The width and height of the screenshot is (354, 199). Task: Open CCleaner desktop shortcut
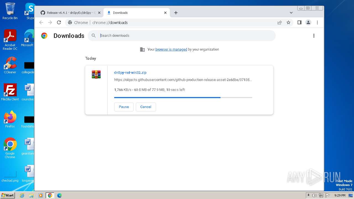[x=10, y=66]
